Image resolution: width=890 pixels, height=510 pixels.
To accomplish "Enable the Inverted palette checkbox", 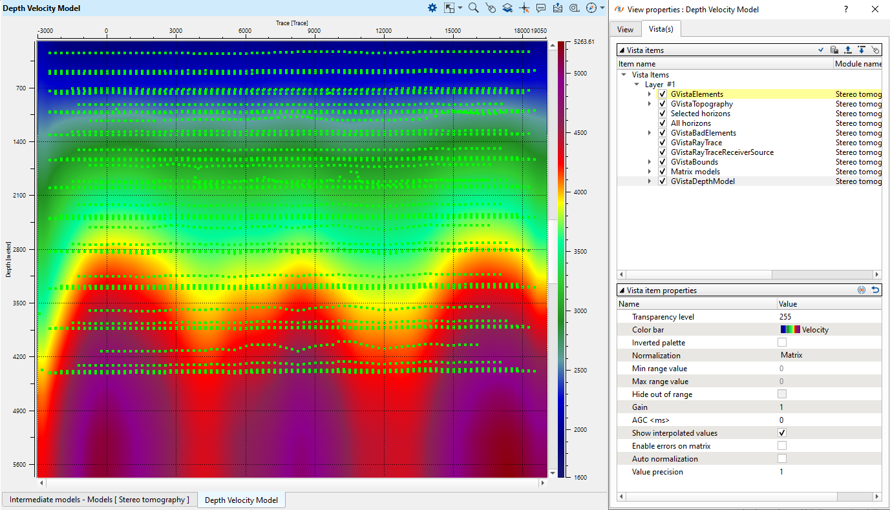I will [782, 343].
